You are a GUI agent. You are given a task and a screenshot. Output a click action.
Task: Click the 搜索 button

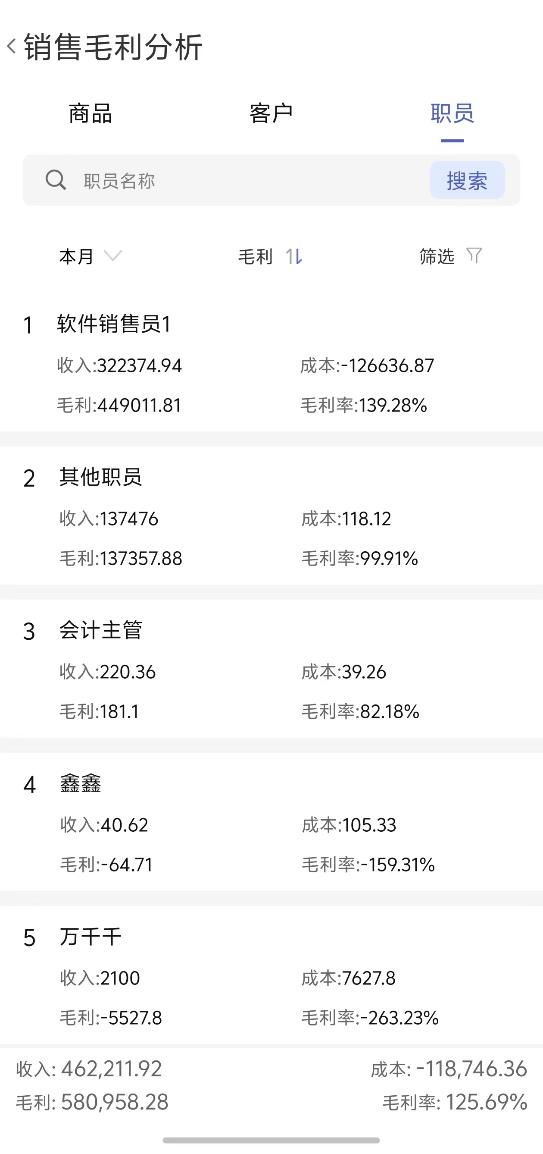pos(467,180)
